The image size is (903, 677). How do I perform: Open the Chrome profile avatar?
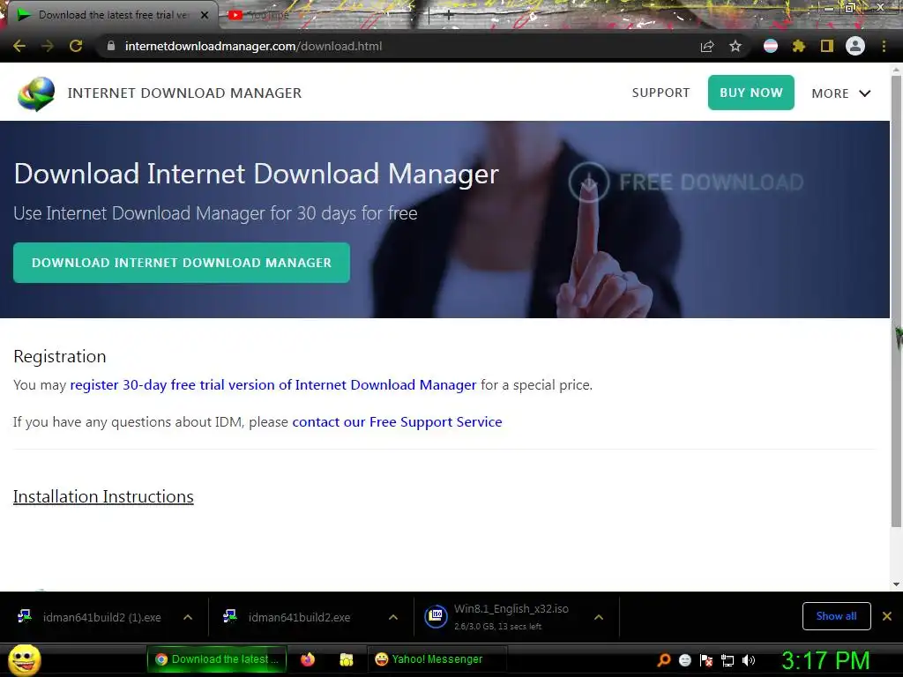pyautogui.click(x=855, y=46)
